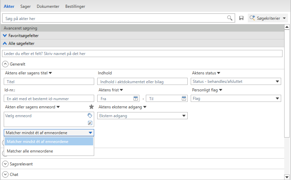Open Aktens status dropdown
This screenshot has width=291, height=180.
coord(236,82)
